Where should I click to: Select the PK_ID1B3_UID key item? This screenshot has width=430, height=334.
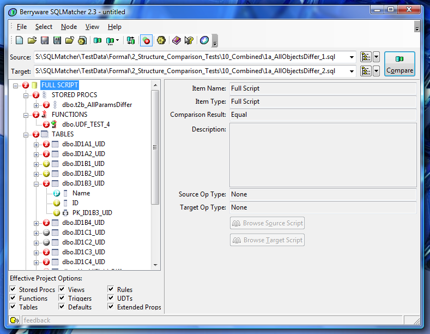pyautogui.click(x=92, y=213)
